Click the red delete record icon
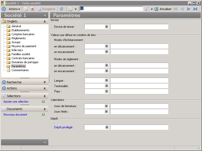Image resolution: width=202 pixels, height=151 pixels. tap(32, 9)
